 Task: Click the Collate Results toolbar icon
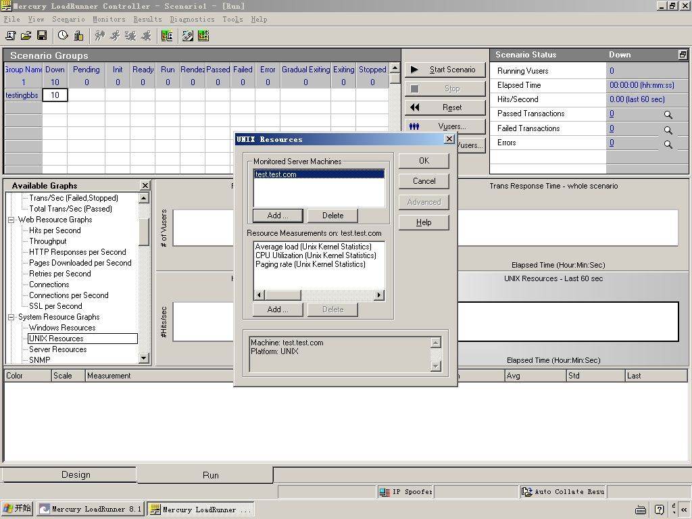[188, 36]
